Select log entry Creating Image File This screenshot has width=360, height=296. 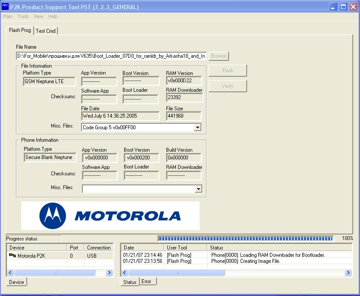tap(245, 261)
